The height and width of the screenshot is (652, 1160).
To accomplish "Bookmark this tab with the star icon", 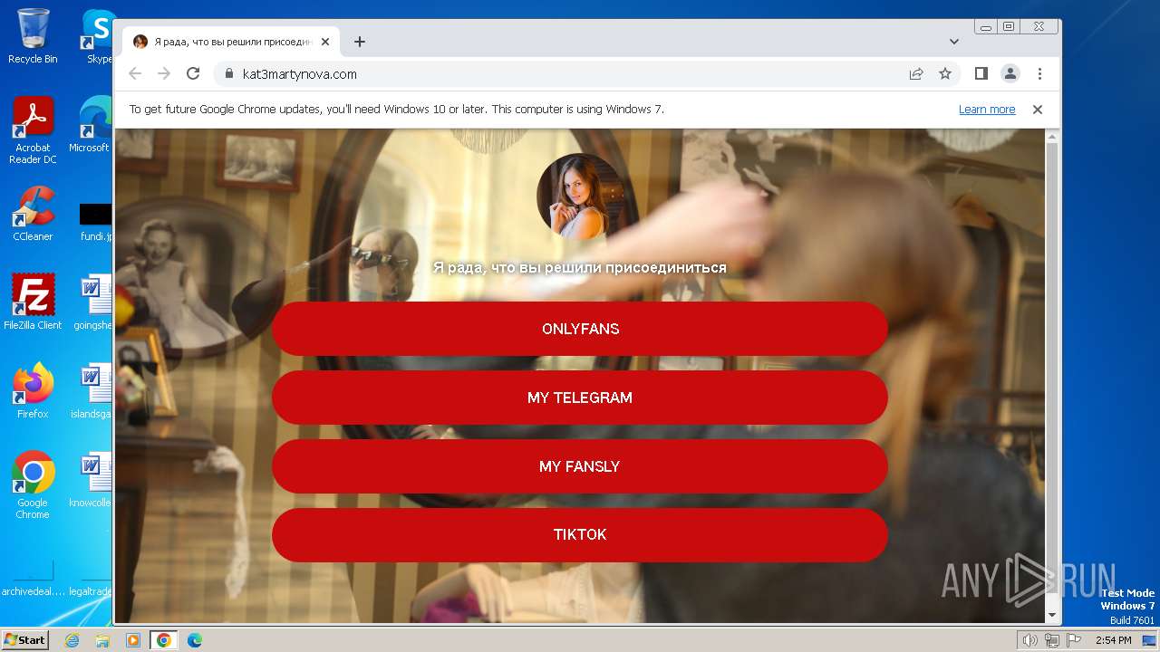I will coord(945,74).
